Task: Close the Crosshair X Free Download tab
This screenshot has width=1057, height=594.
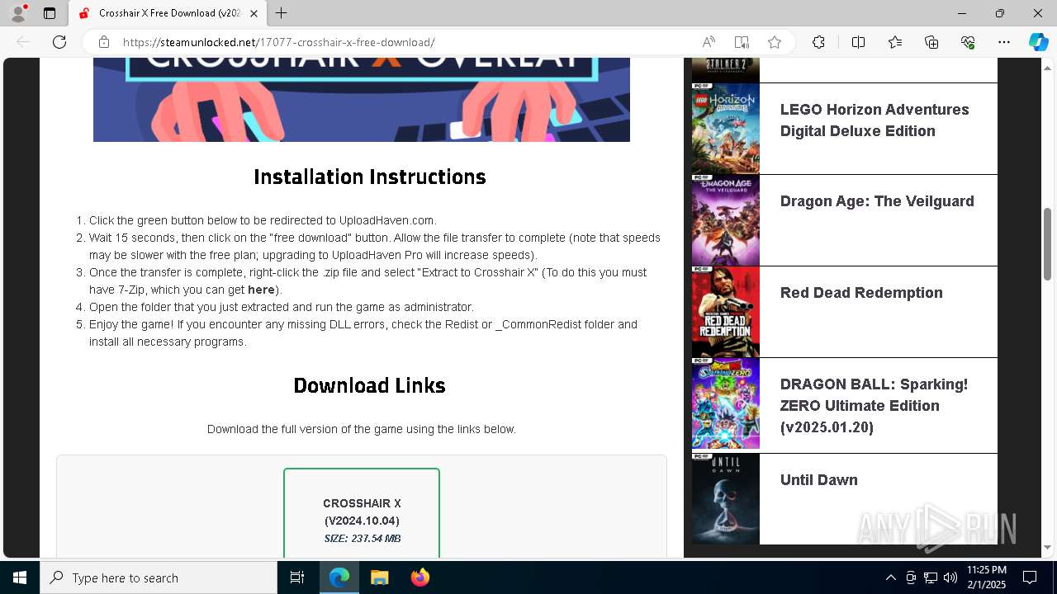Action: click(x=254, y=13)
